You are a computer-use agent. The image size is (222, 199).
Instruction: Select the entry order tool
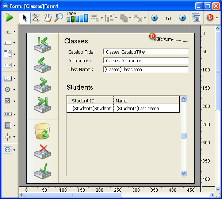pyautogui.click(x=36, y=18)
